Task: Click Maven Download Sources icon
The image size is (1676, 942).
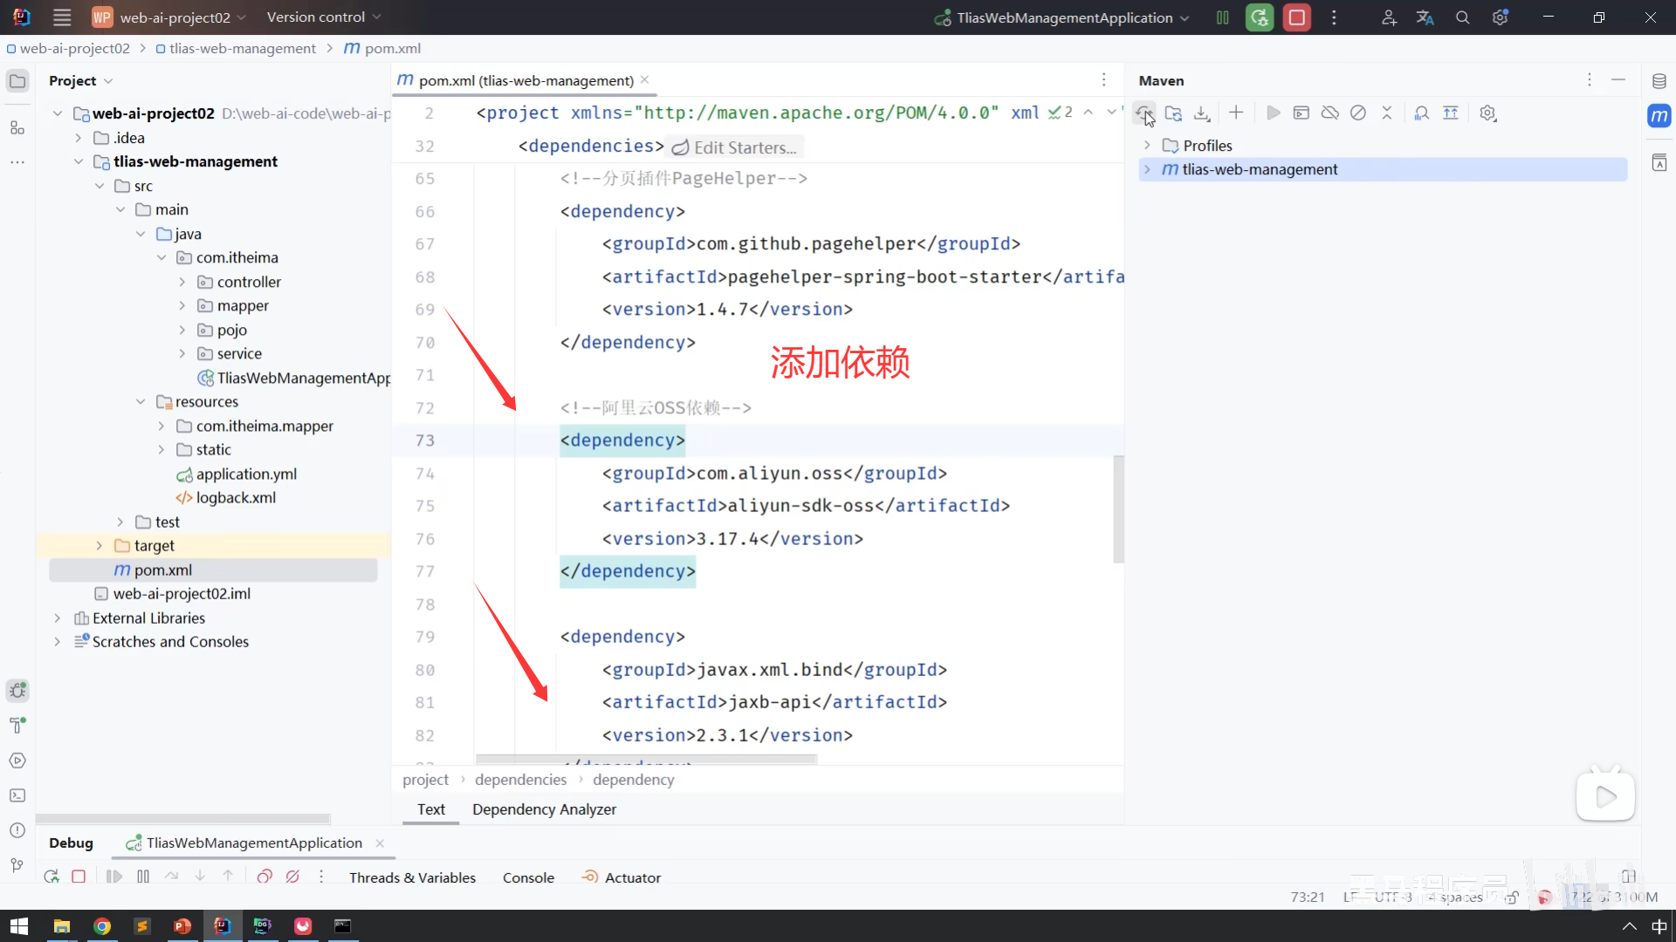Action: [x=1202, y=113]
